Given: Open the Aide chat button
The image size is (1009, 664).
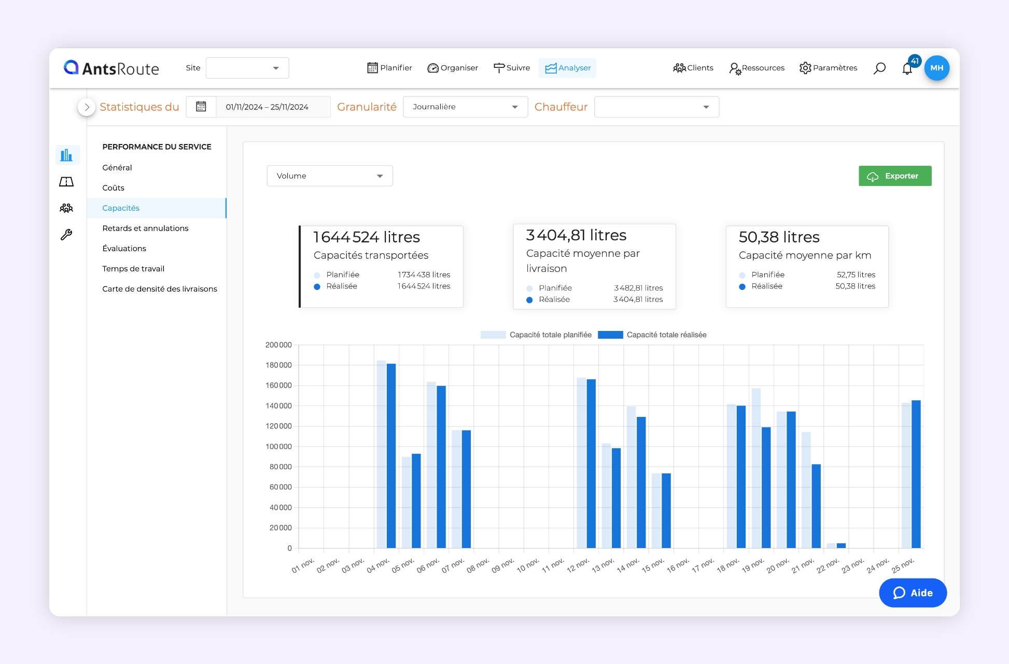Looking at the screenshot, I should tap(913, 593).
